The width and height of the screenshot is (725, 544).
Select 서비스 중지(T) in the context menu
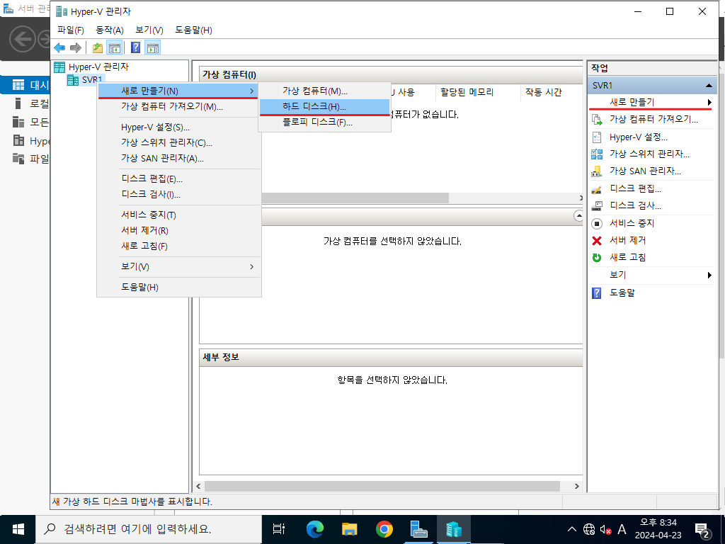[x=179, y=215]
